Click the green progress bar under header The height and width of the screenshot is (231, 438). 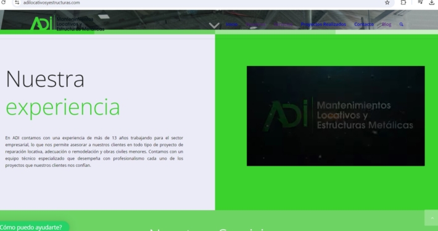pos(219,32)
